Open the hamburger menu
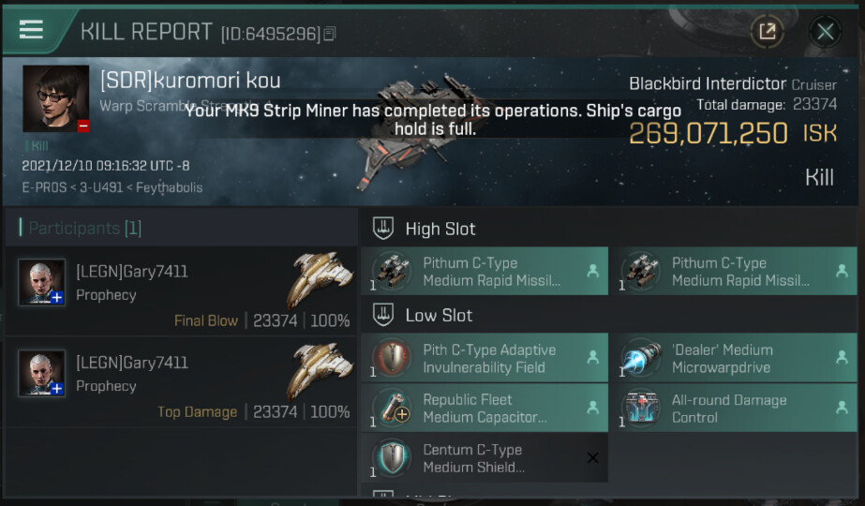This screenshot has height=506, width=865. pos(31,29)
